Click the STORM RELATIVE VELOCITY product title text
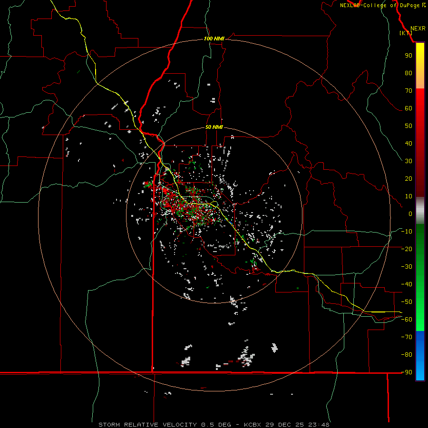The height and width of the screenshot is (428, 428). pyautogui.click(x=147, y=425)
